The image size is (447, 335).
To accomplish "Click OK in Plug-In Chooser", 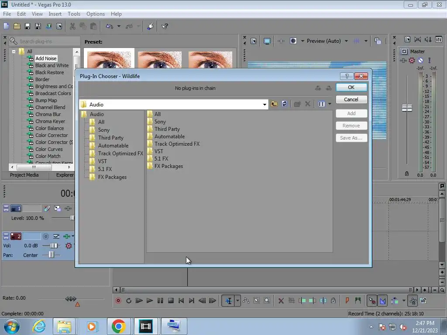I will (x=351, y=87).
